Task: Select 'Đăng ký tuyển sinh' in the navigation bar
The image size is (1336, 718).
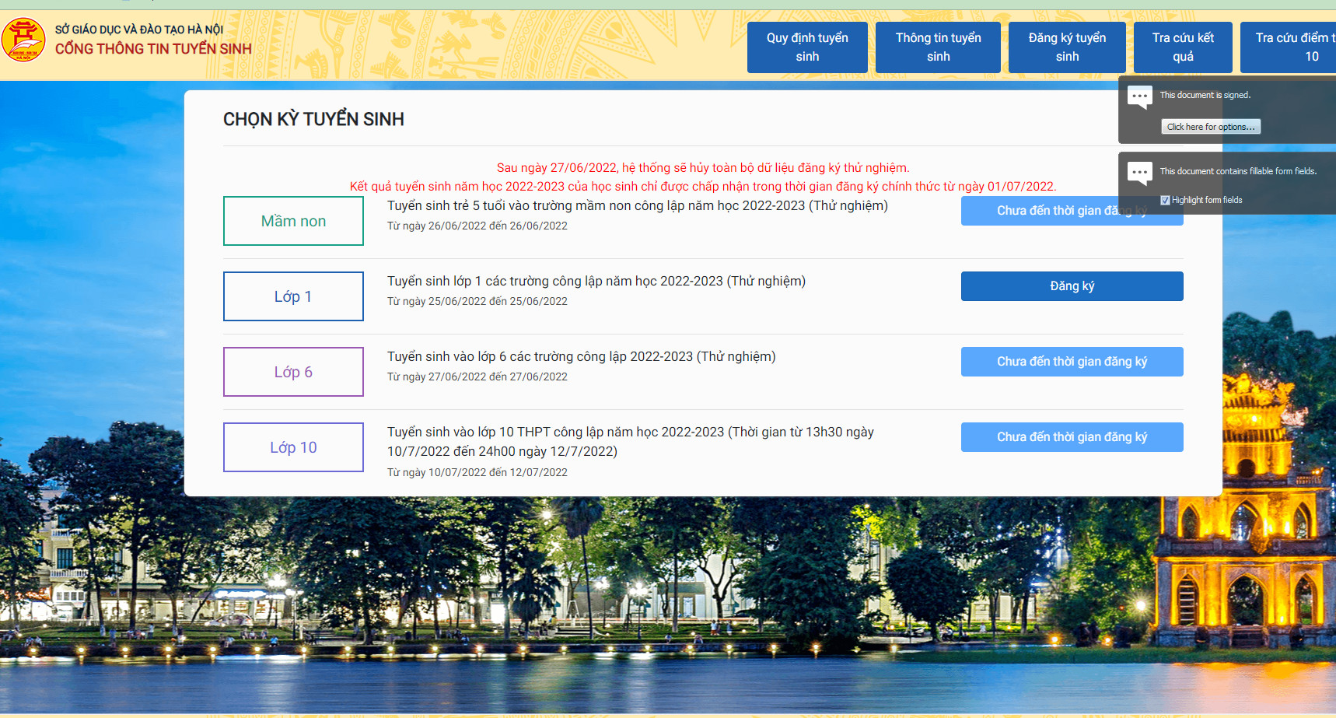Action: click(x=1066, y=47)
